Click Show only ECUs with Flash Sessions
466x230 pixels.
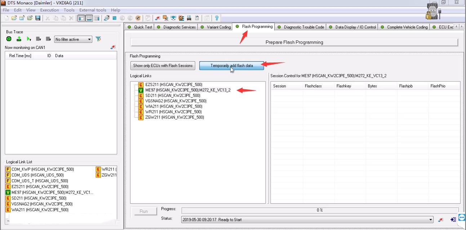point(163,66)
